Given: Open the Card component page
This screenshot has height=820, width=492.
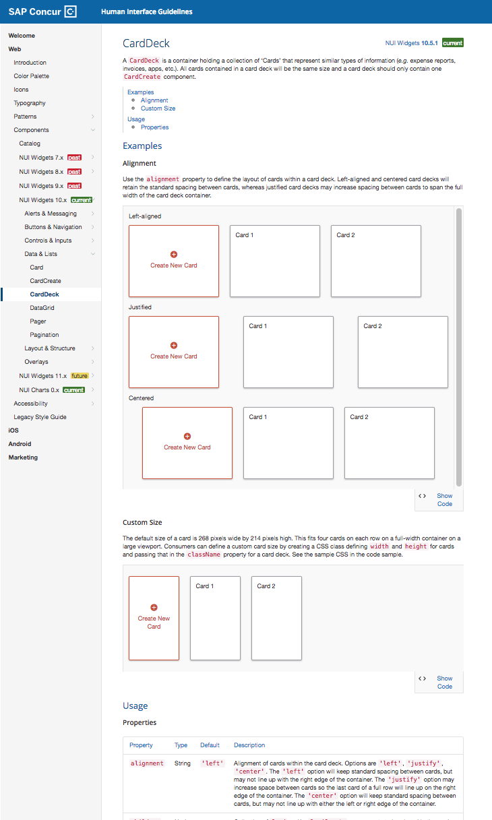Looking at the screenshot, I should point(36,267).
